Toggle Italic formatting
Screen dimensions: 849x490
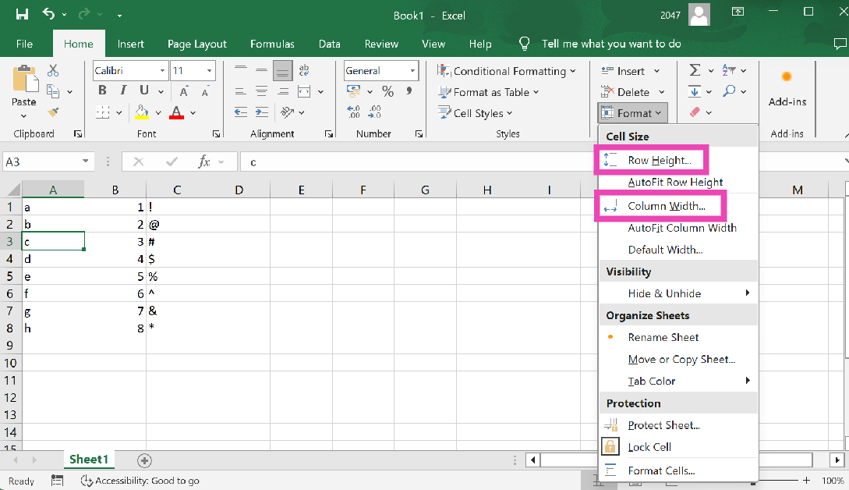[123, 91]
